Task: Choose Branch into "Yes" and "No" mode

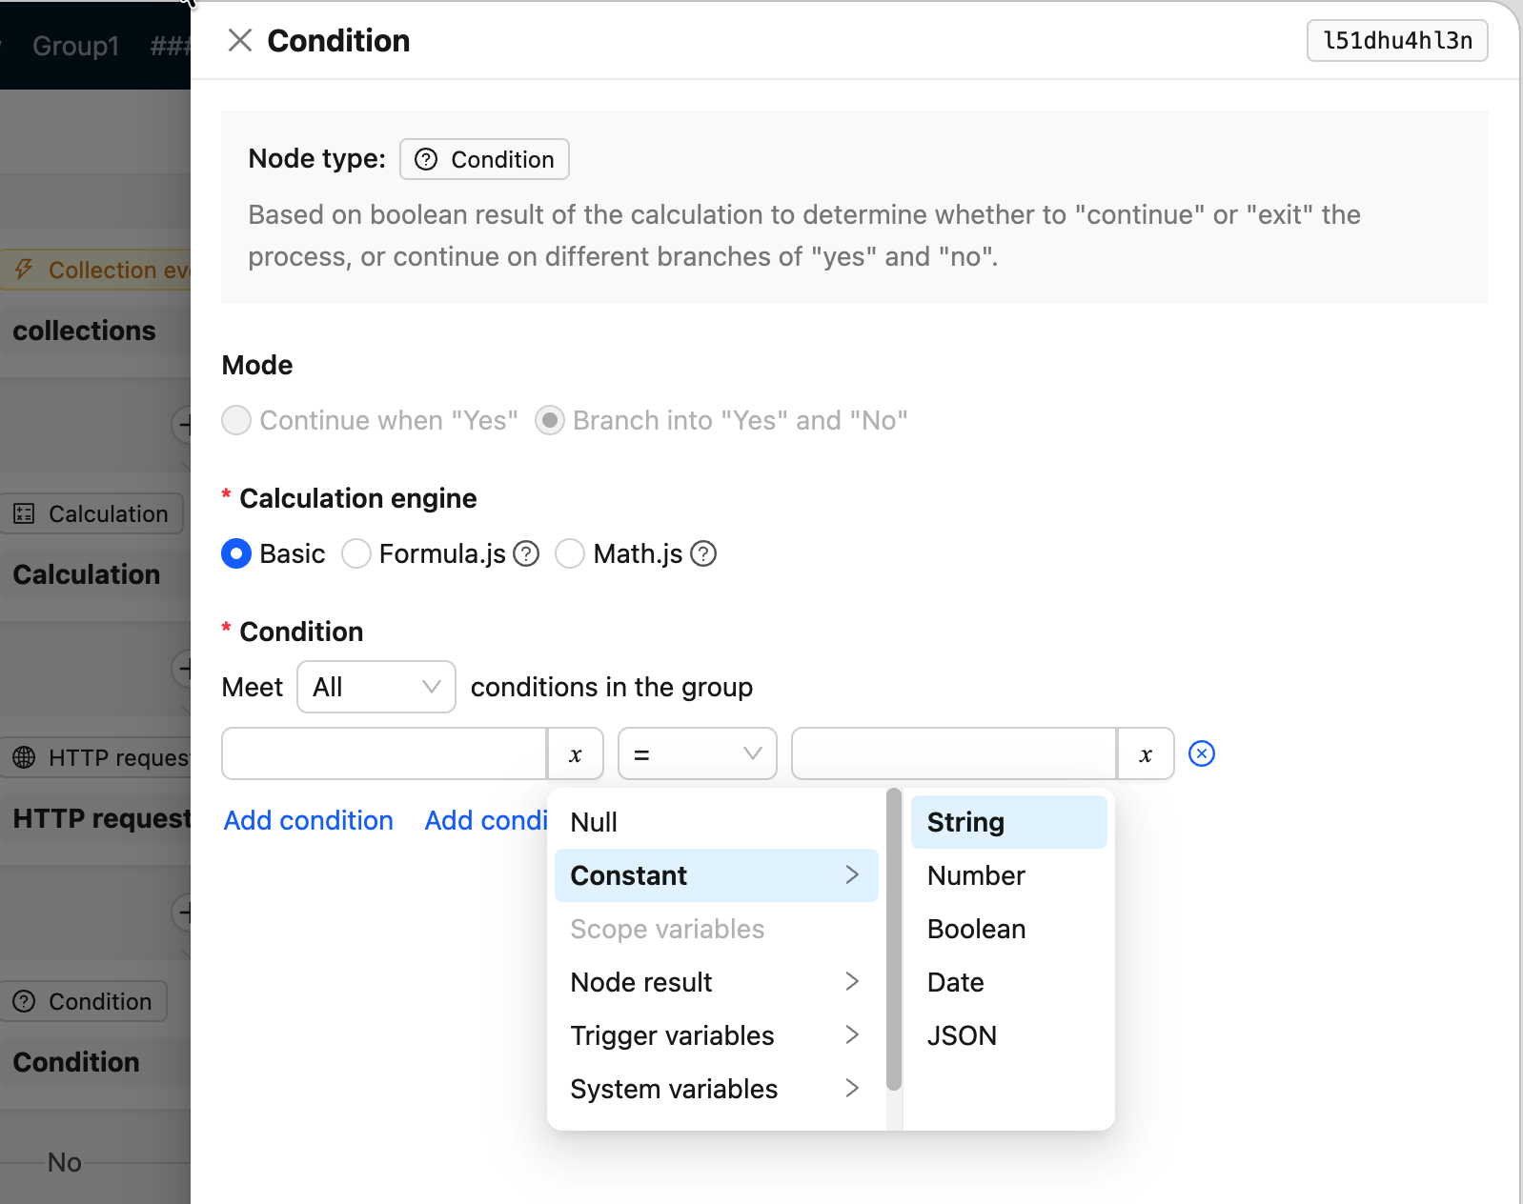Action: [550, 420]
